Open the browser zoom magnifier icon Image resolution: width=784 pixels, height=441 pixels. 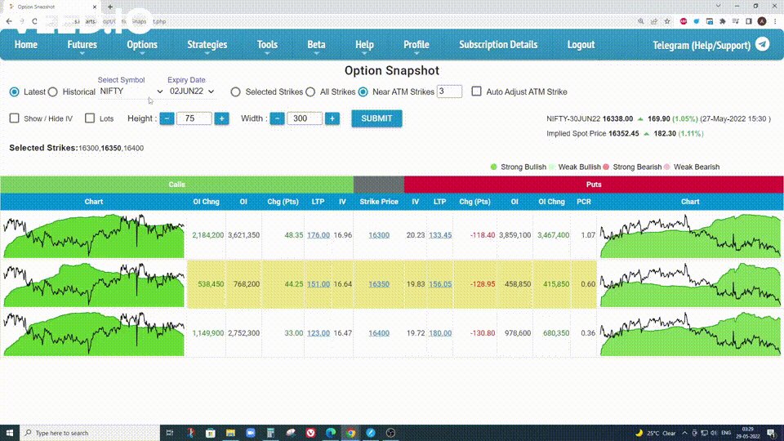640,21
